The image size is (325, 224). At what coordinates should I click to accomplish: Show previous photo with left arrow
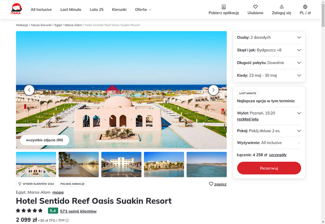pos(29,90)
